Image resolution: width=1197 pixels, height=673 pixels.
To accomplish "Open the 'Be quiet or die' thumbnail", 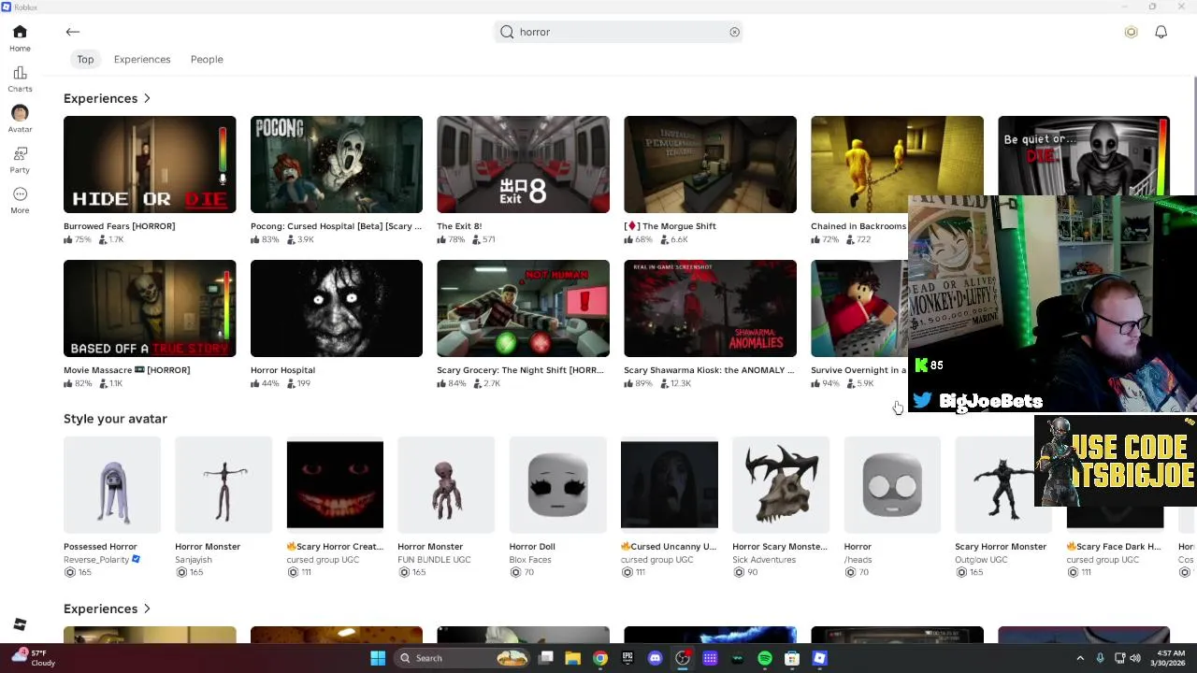I will (x=1084, y=155).
